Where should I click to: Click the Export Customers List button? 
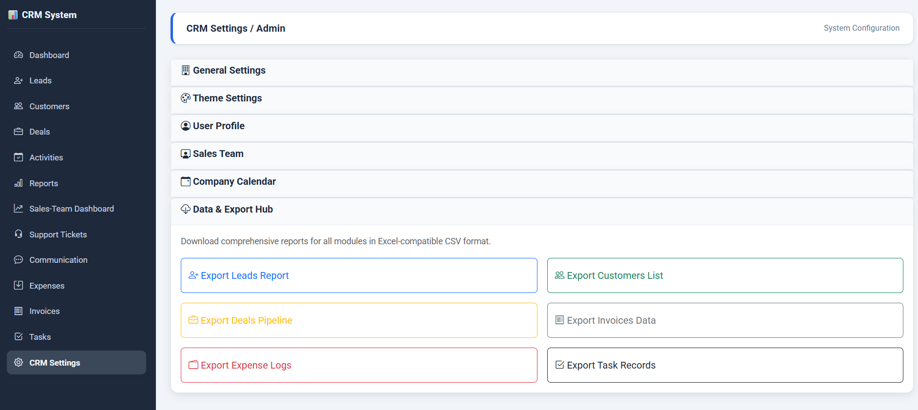tap(725, 275)
